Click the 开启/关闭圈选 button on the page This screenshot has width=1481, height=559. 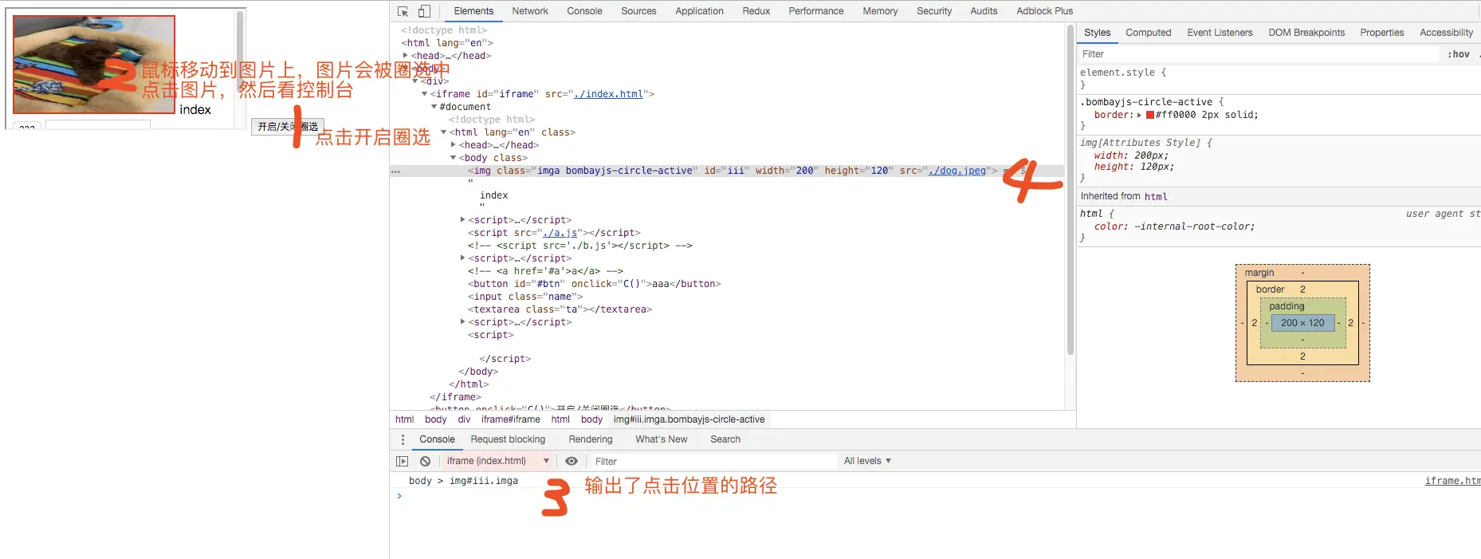click(x=288, y=127)
